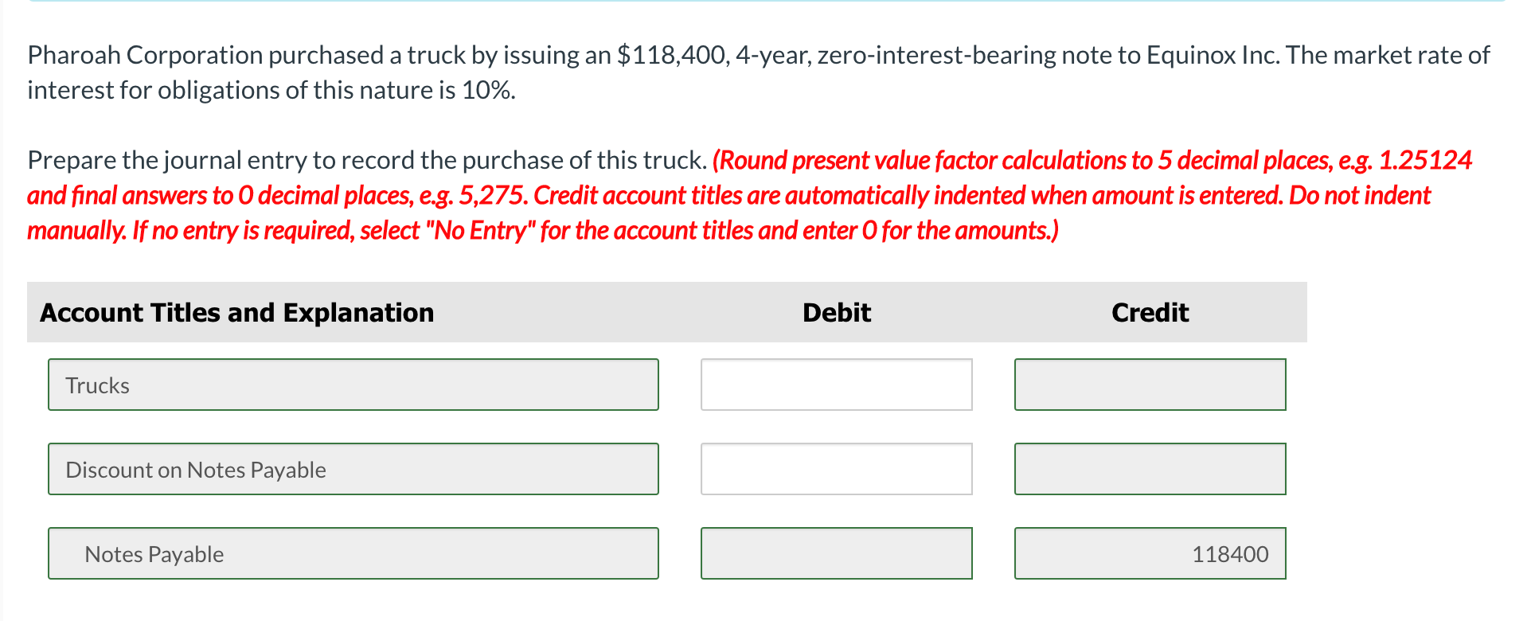The height and width of the screenshot is (621, 1527).
Task: Open the Trucks account title dropdown
Action: pyautogui.click(x=353, y=385)
